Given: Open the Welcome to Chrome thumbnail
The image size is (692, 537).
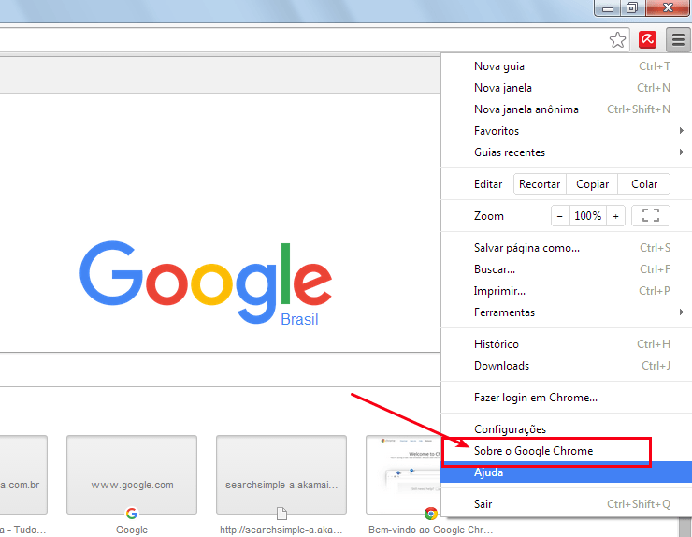Looking at the screenshot, I should click(x=403, y=474).
